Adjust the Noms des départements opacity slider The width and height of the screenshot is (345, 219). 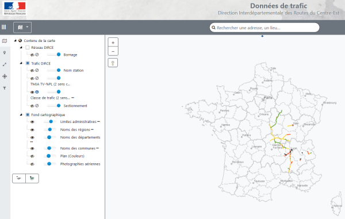coord(50,137)
